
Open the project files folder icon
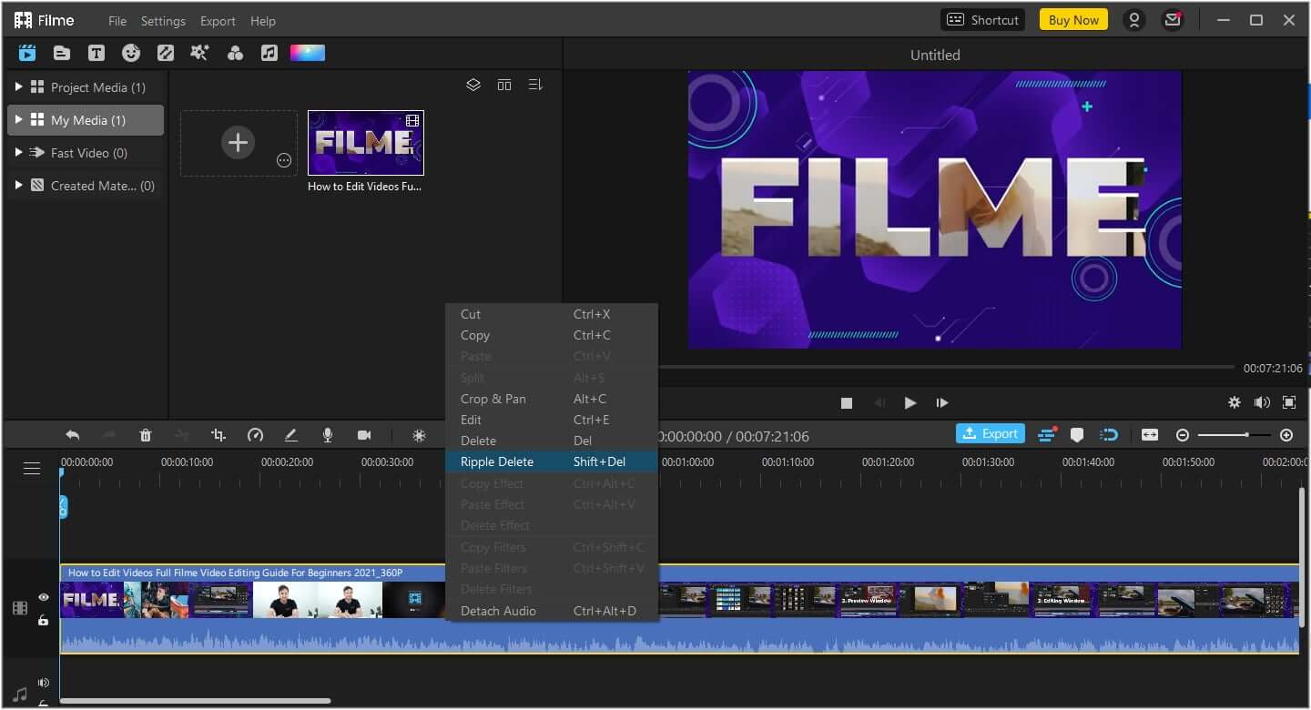(62, 53)
